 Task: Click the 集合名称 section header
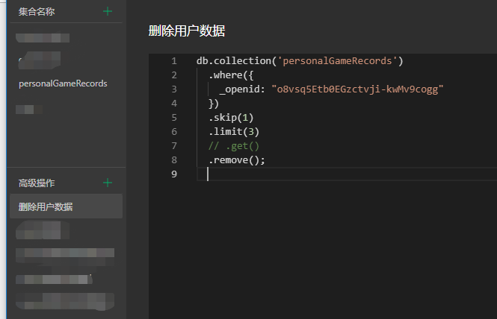tap(37, 11)
